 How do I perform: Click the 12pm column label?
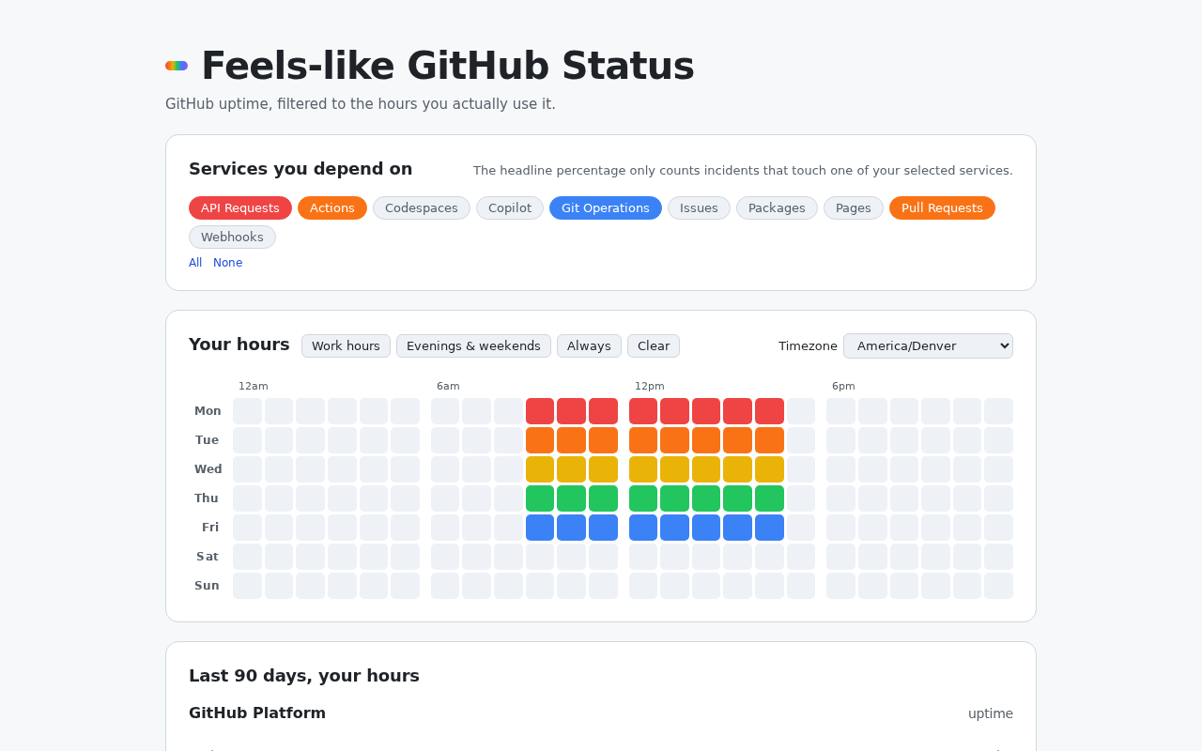[650, 386]
